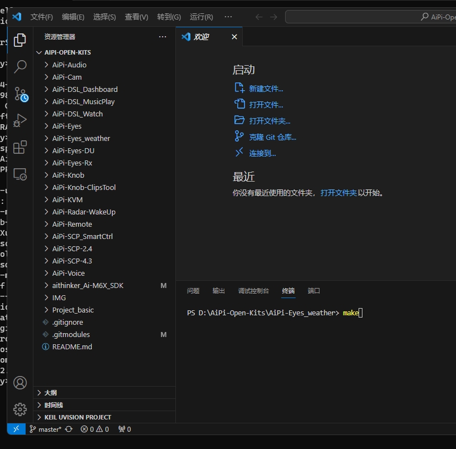
Task: Open Explorer panel more actions ellipsis
Action: 163,37
